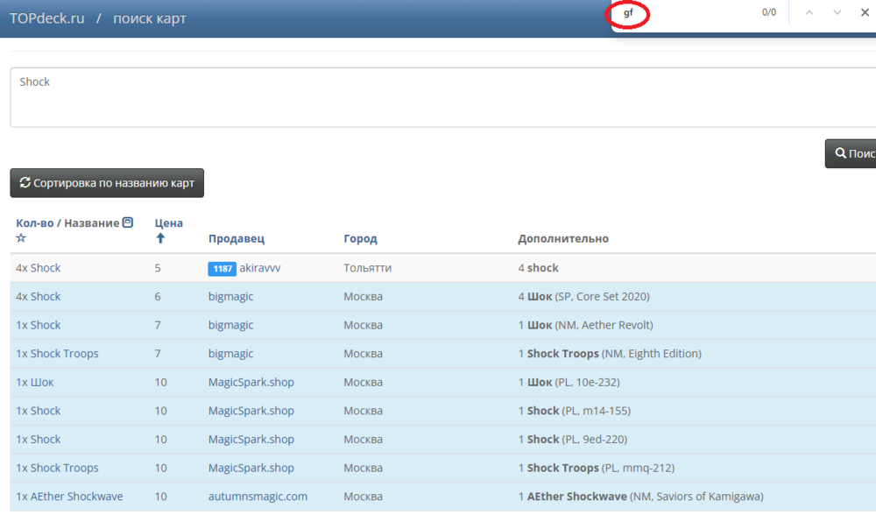The image size is (876, 515).
Task: Open the 1x AEther Shockwave card link
Action: [69, 497]
